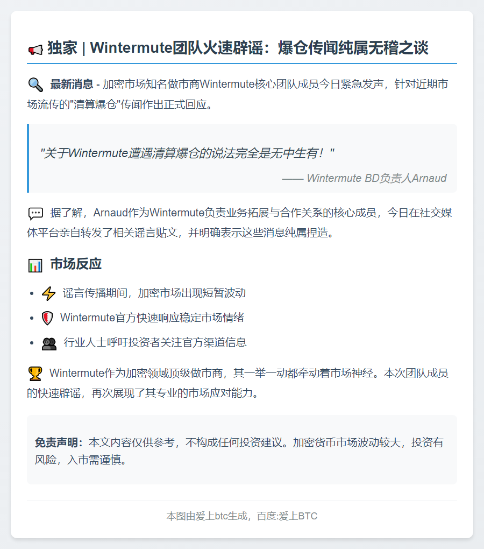The height and width of the screenshot is (549, 484).
Task: Click the headline title about Wintermute辟谣
Action: [x=238, y=47]
